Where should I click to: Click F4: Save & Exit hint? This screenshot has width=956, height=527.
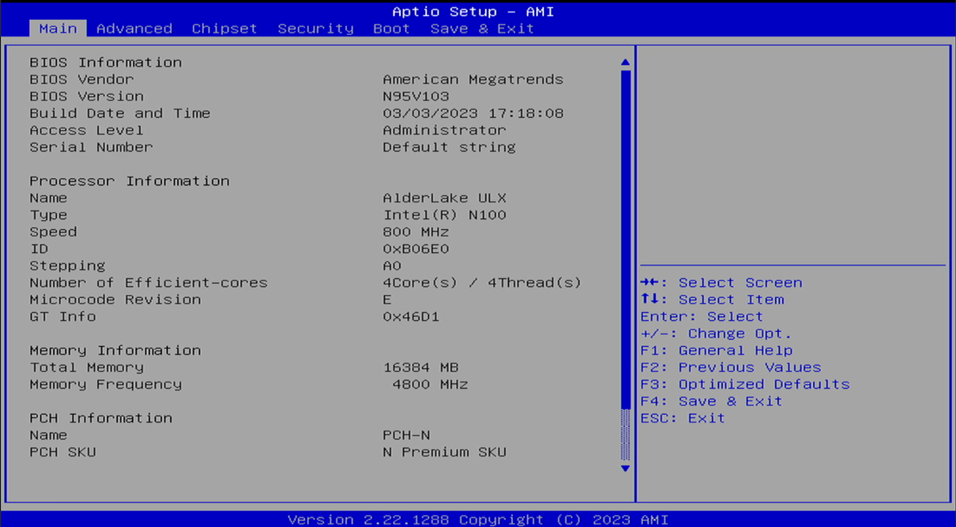click(x=711, y=401)
